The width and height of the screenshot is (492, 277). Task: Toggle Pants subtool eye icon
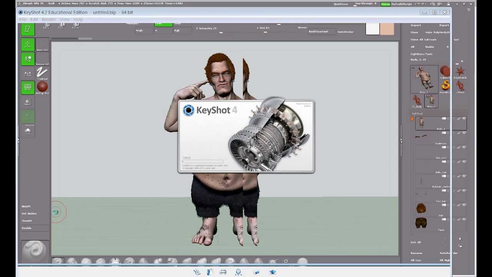(x=464, y=219)
